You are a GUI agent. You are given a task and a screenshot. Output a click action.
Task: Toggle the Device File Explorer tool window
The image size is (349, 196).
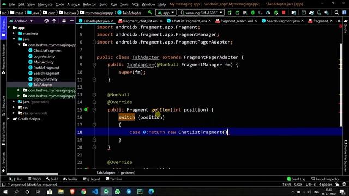click(x=346, y=156)
